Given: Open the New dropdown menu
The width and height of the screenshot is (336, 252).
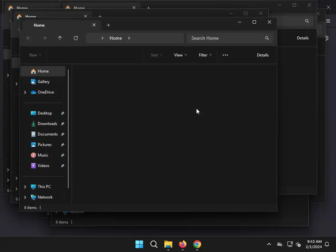Looking at the screenshot, I should click(x=35, y=55).
